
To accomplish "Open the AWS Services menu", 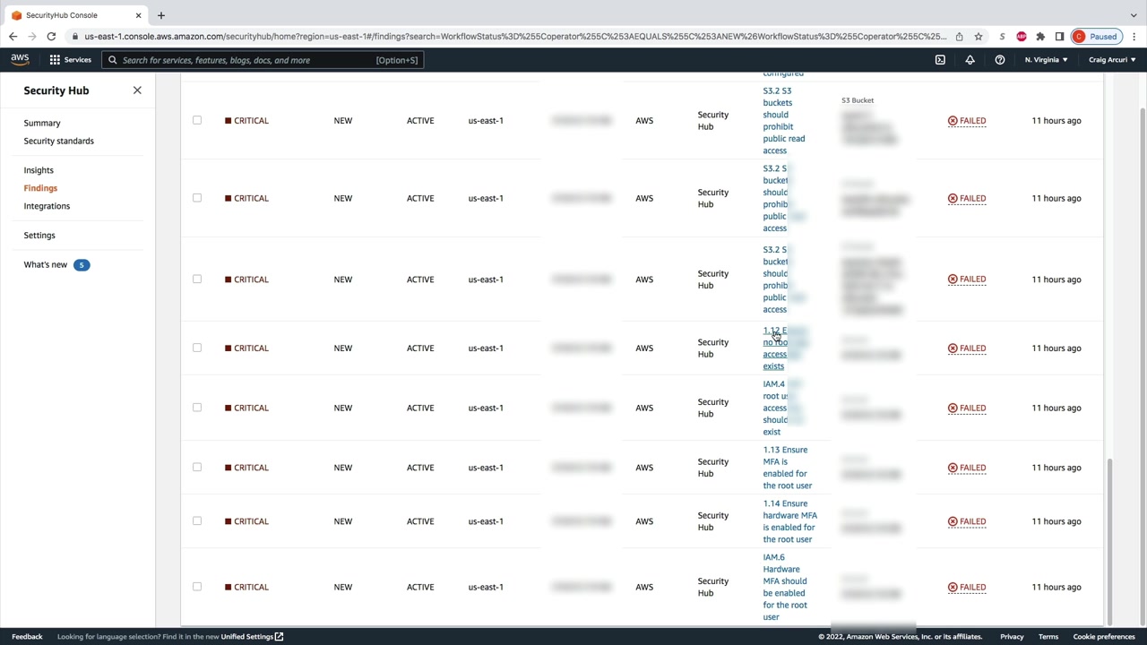I will (x=70, y=60).
